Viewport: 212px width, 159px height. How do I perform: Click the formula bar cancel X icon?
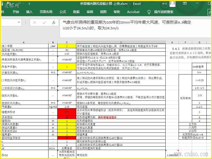click(x=35, y=23)
